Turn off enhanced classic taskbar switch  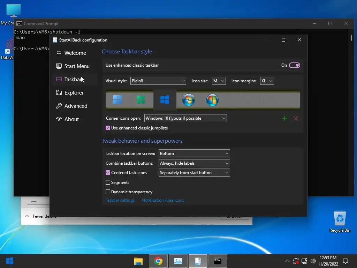tap(294, 65)
